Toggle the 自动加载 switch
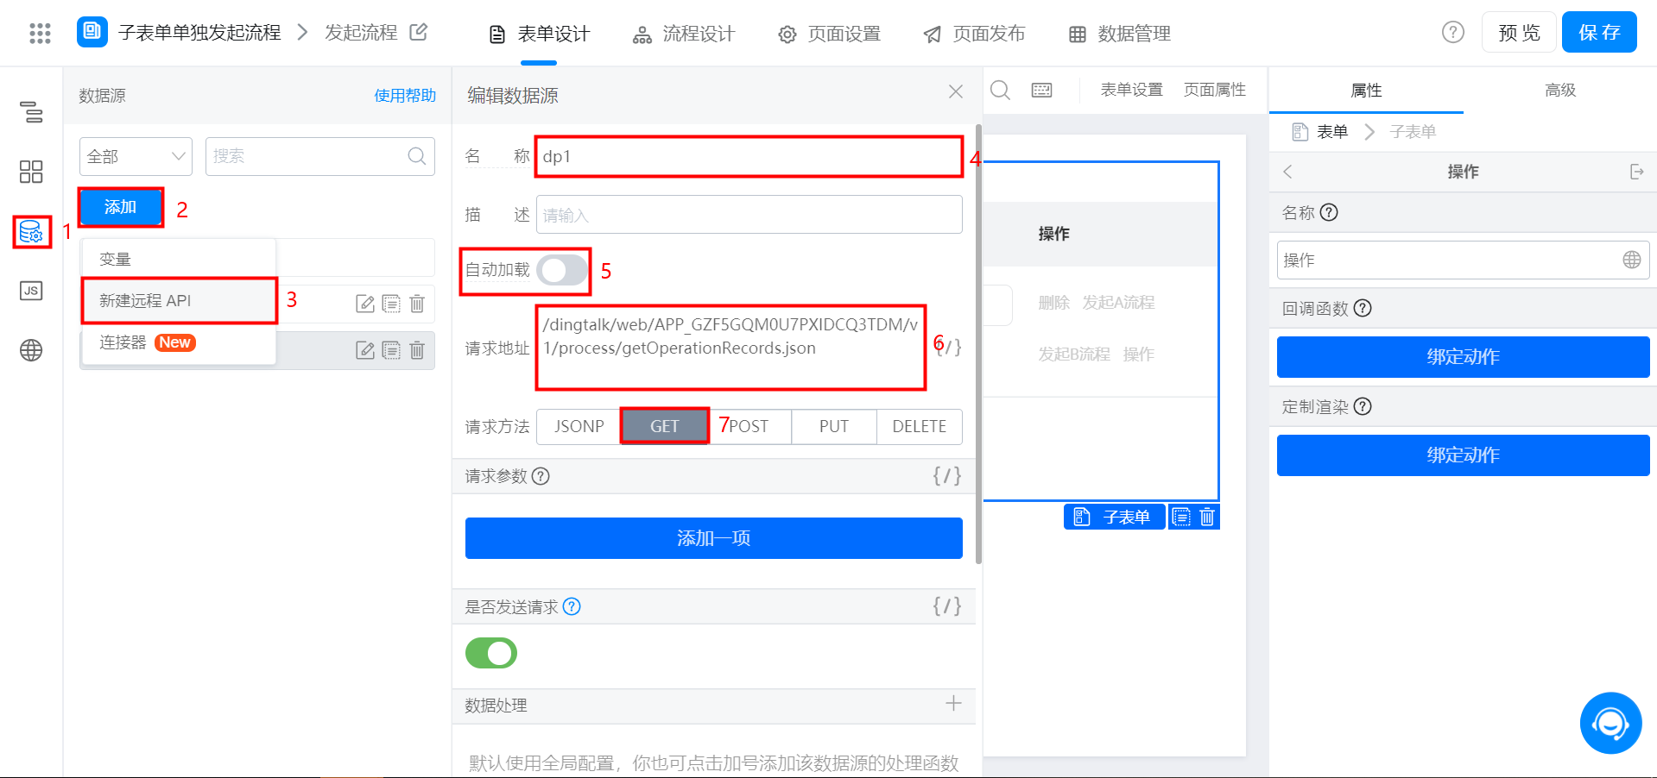 point(562,270)
